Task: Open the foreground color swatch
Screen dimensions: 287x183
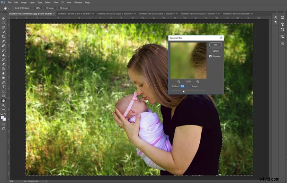Action: 2,118
